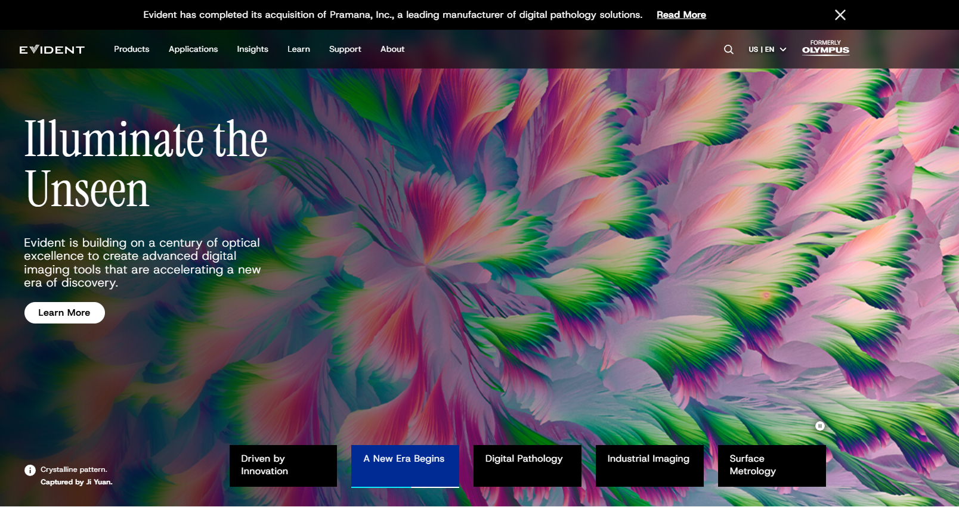
Task: Open the About menu
Action: [x=392, y=49]
